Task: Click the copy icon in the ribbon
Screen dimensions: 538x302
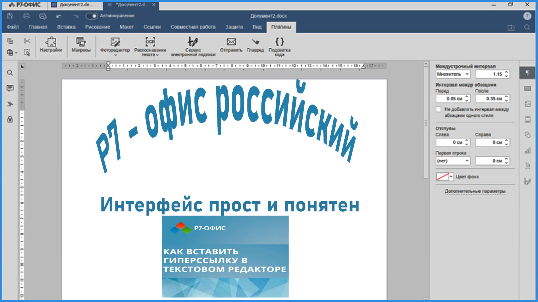Action: (x=10, y=41)
